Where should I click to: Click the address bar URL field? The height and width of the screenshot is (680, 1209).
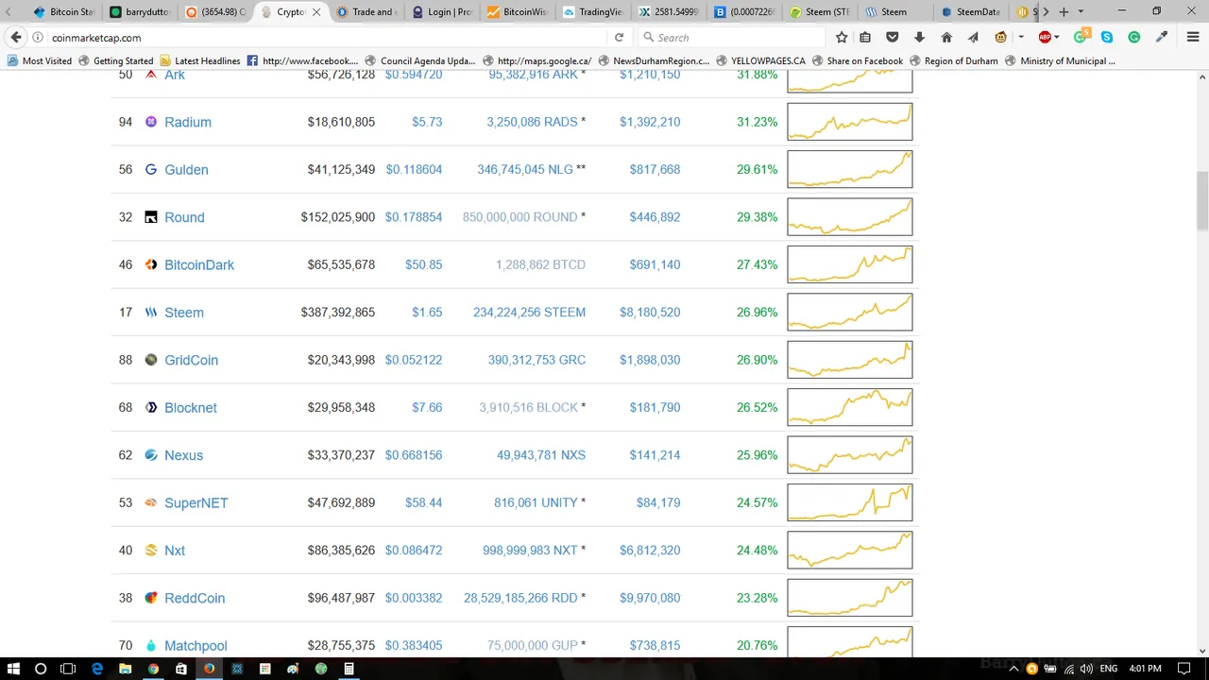326,38
